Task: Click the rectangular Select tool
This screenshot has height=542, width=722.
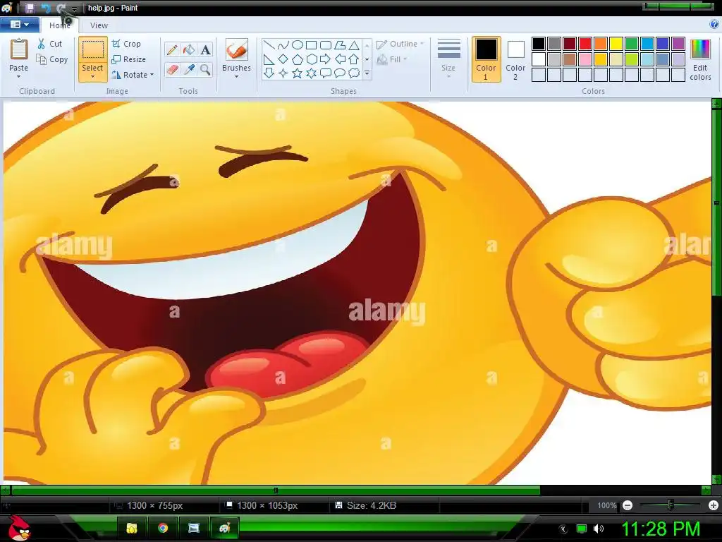Action: (x=92, y=51)
